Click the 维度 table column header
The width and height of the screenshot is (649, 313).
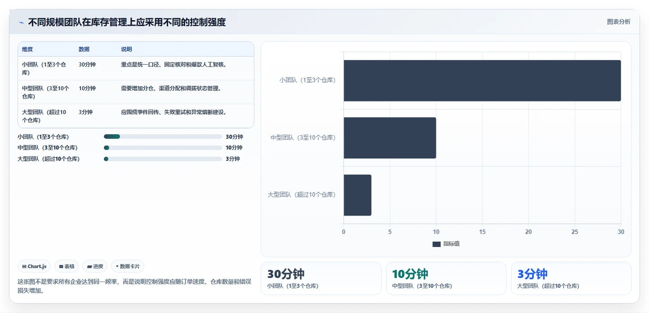[27, 49]
